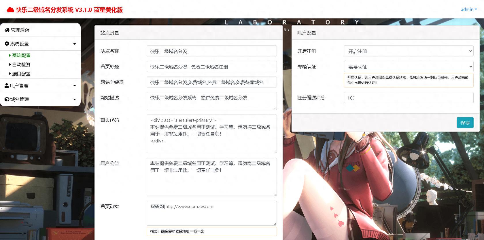Click the 网站关键词 field label

click(112, 82)
